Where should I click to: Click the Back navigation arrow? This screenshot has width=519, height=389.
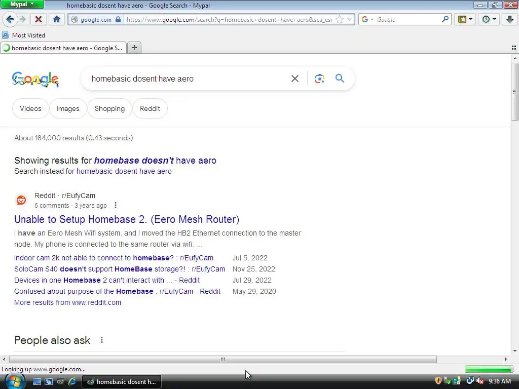pos(10,20)
